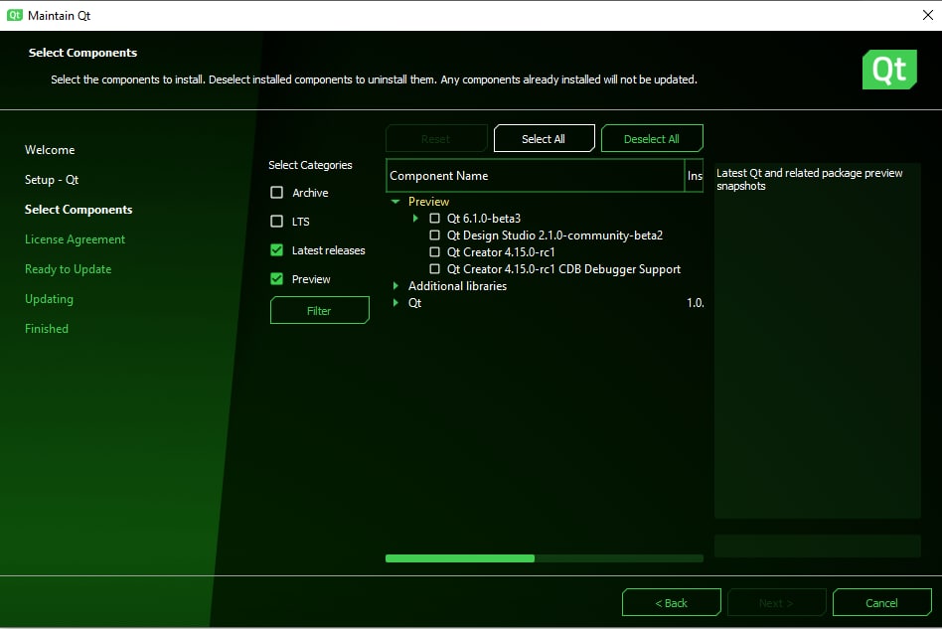Click the Filter button
Viewport: 942px width, 629px height.
[x=320, y=310]
